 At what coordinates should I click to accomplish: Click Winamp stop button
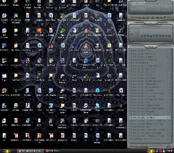click(x=143, y=17)
